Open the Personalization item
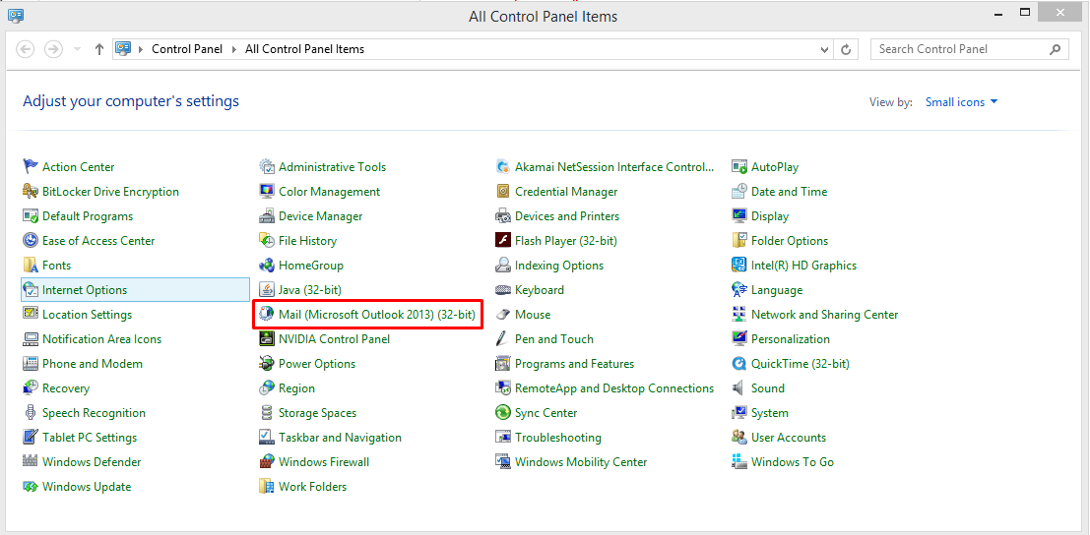Viewport: 1090px width, 535px height. click(x=791, y=339)
